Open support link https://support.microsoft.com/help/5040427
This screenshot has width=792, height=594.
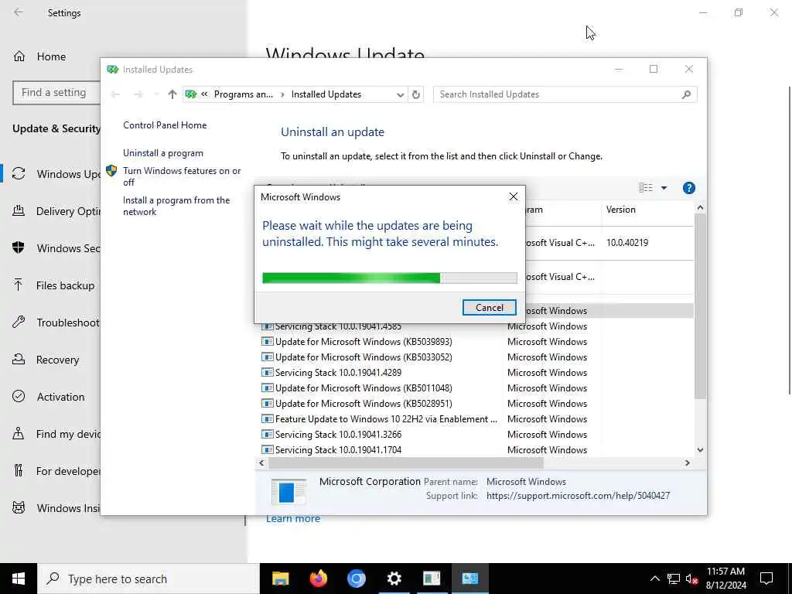[578, 496]
